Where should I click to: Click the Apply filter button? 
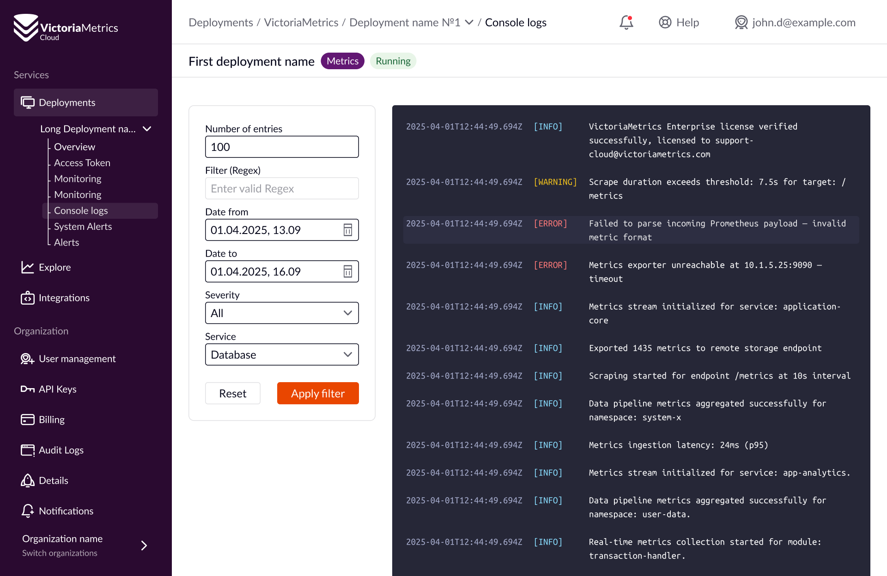pyautogui.click(x=318, y=393)
